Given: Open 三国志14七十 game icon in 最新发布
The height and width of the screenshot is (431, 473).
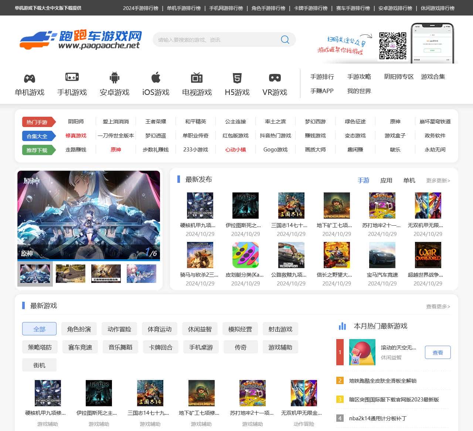Looking at the screenshot, I should click(x=291, y=205).
